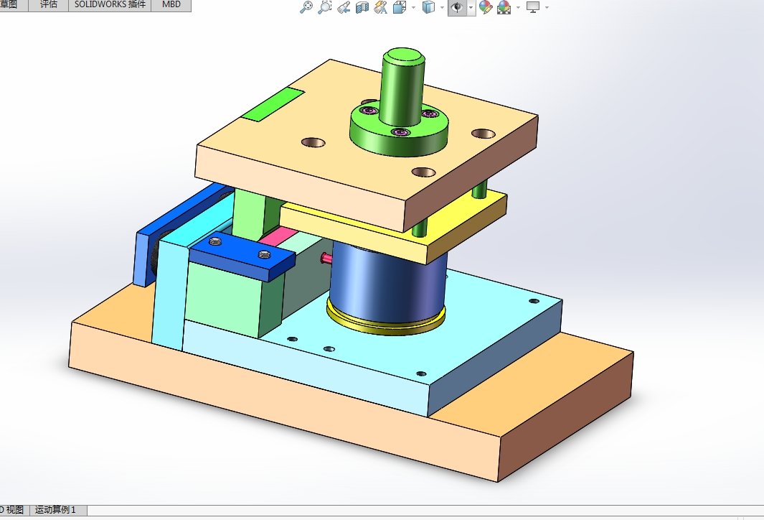Click the Display Style cube icon
The height and width of the screenshot is (520, 764).
428,7
